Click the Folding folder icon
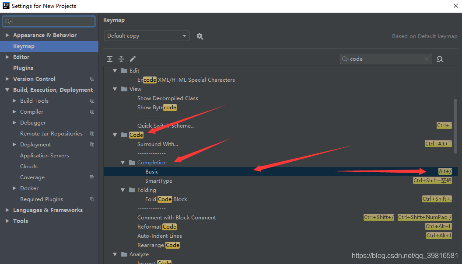The image size is (462, 264). [x=132, y=190]
